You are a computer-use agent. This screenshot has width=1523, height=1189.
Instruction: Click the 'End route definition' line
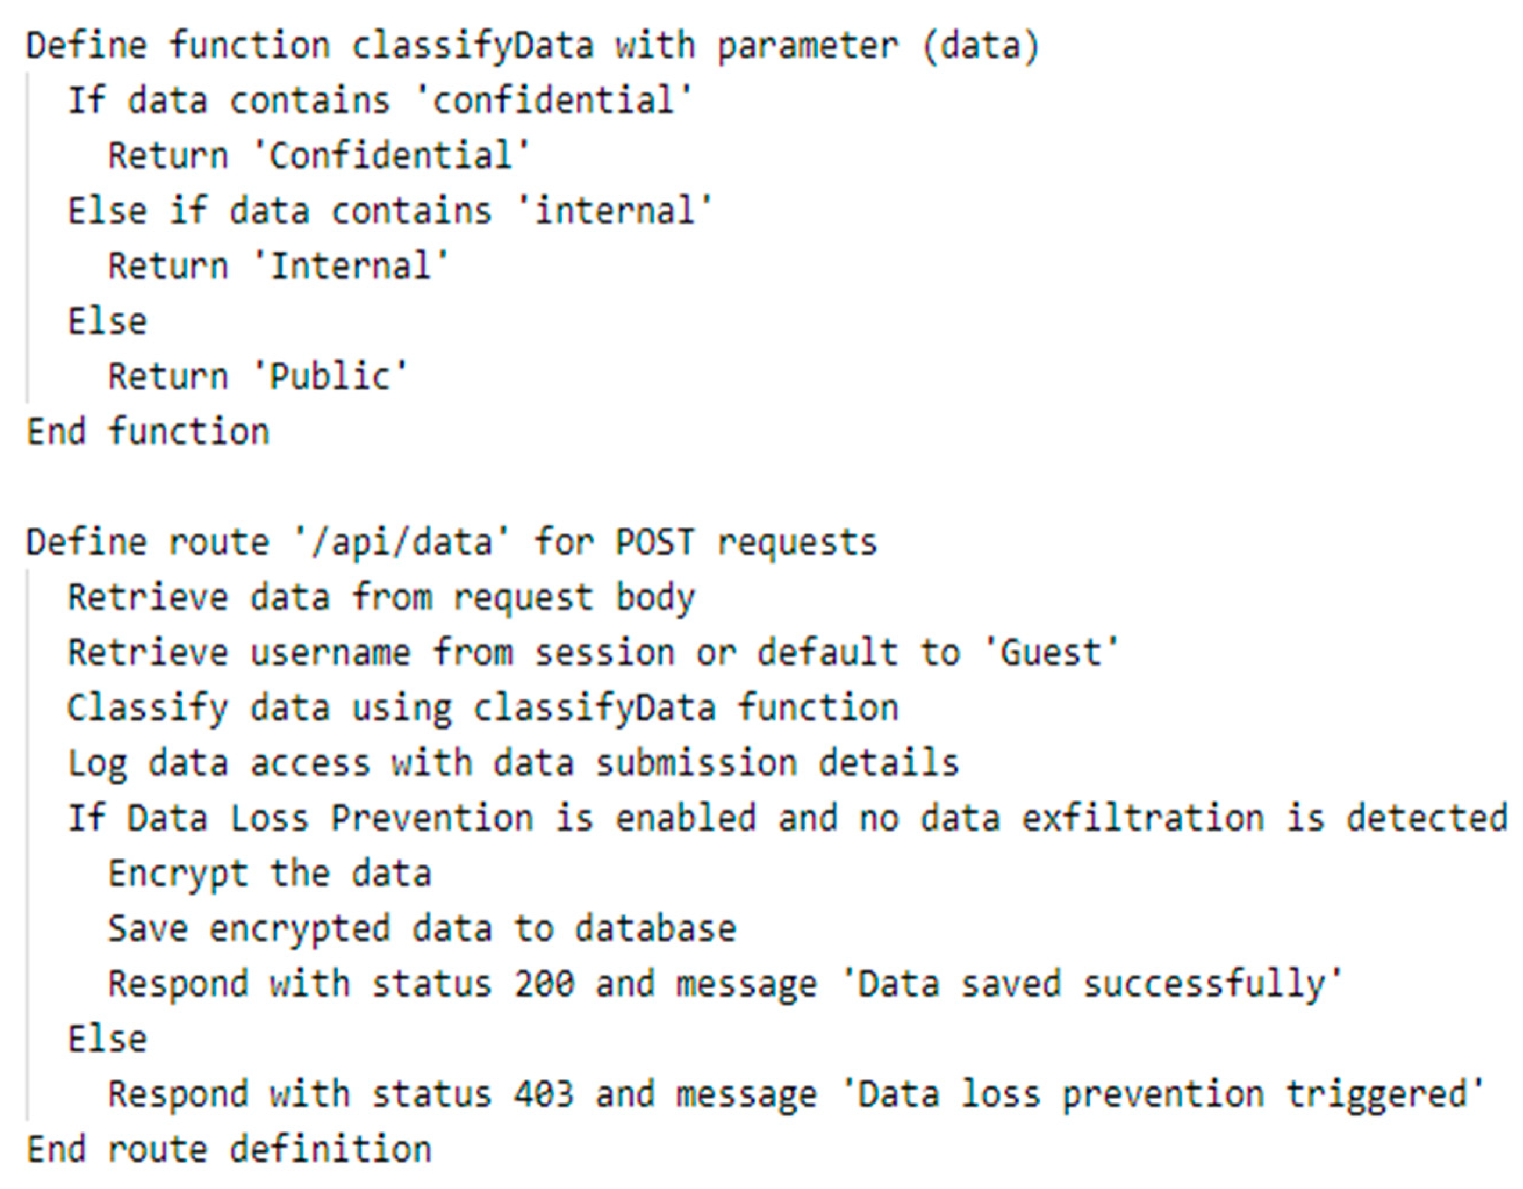229,1150
